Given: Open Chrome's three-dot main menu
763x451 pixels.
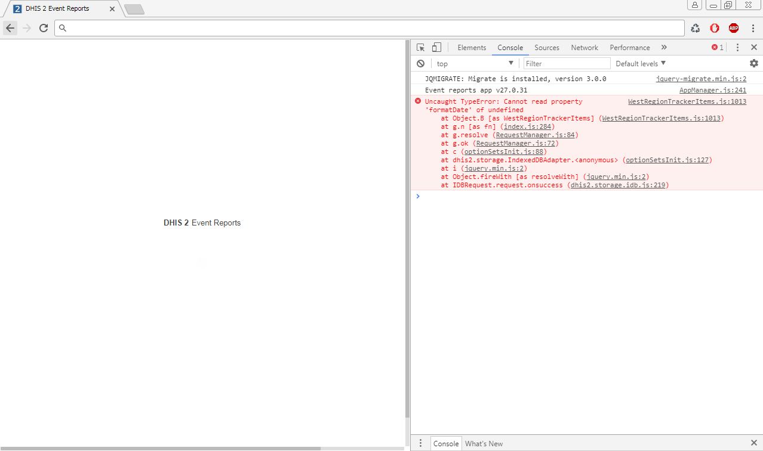Looking at the screenshot, I should click(753, 28).
